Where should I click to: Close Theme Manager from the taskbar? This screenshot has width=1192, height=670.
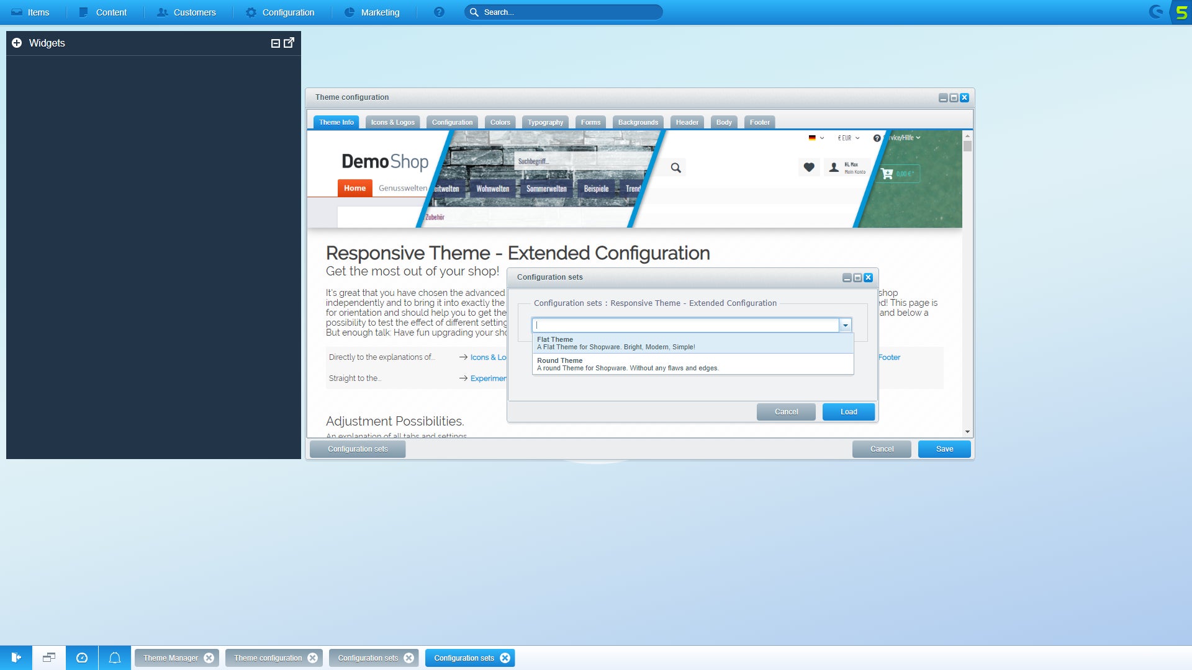click(209, 658)
